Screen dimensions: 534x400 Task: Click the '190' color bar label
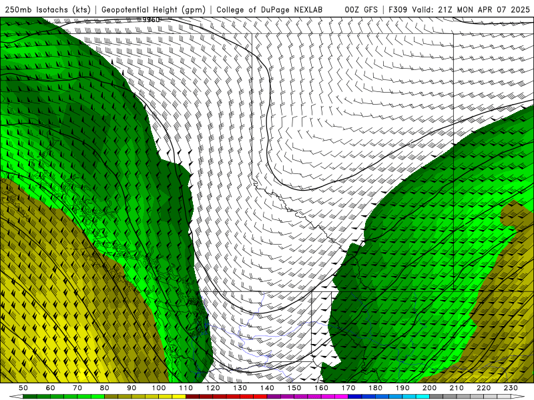(403, 388)
